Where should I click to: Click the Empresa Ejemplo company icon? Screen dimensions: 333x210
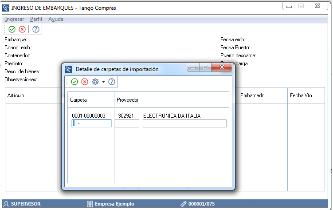click(x=90, y=204)
